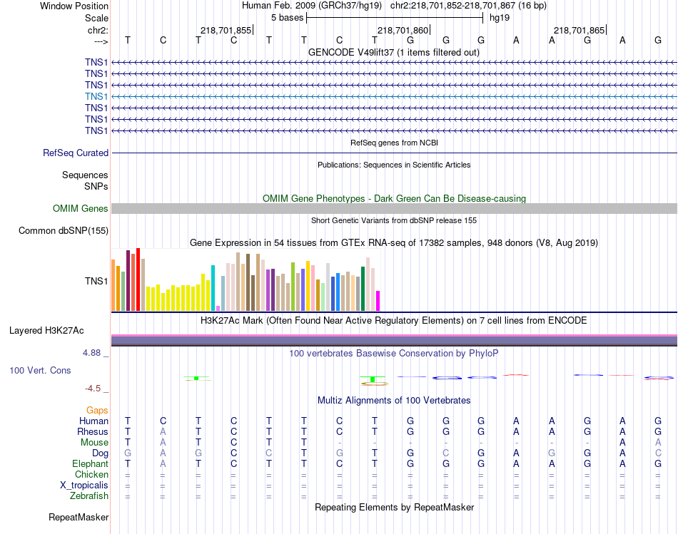Click the cyan bar in GTEx chart
678x534 pixels.
213,288
